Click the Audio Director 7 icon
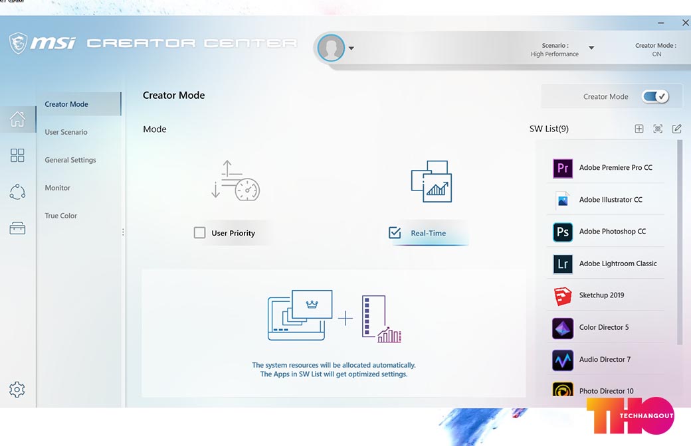Screen dimensions: 691x446 [x=563, y=360]
